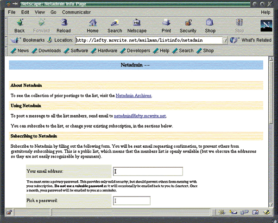Click the Shop toolbar icon
Viewport: 278px width, 223px height.
[210, 26]
